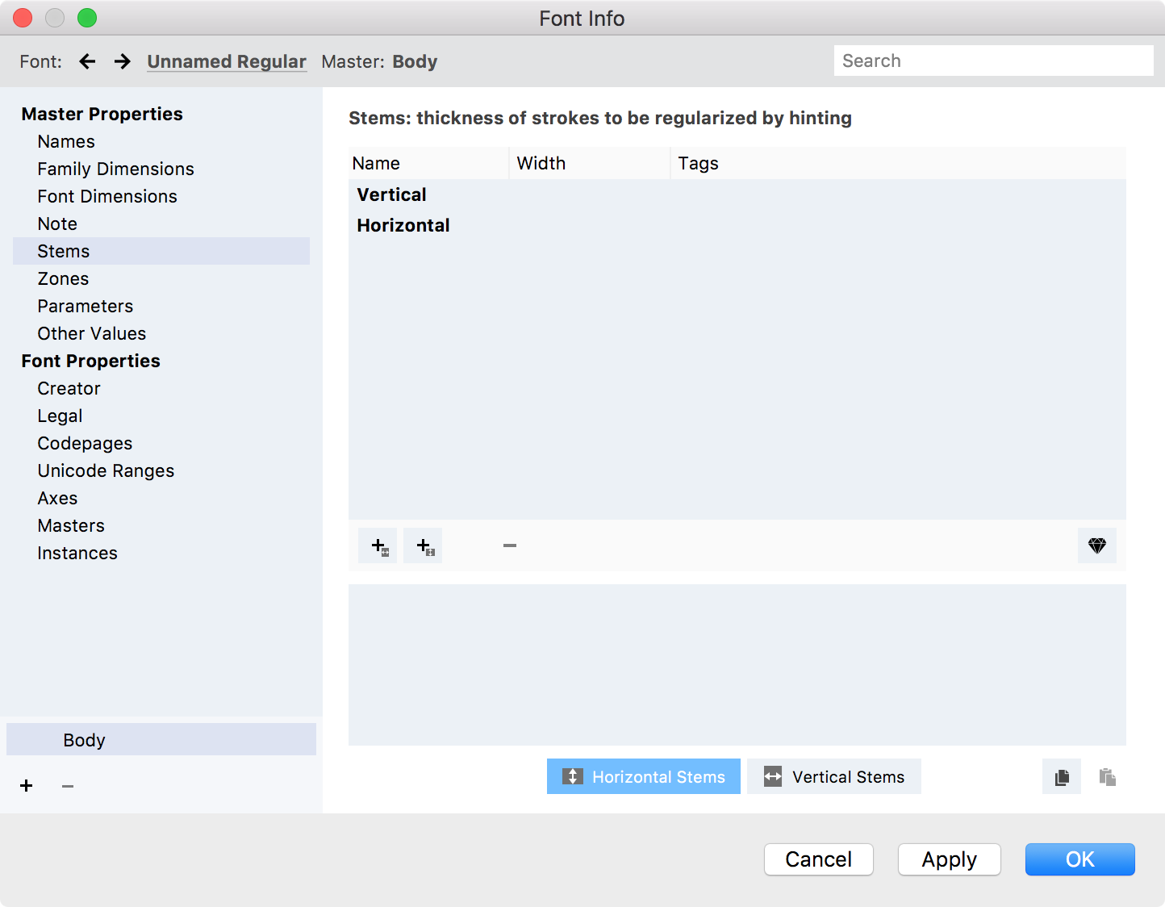Screen dimensions: 1165x907
Task: Toggle Horizontal Stems view
Action: [x=644, y=776]
